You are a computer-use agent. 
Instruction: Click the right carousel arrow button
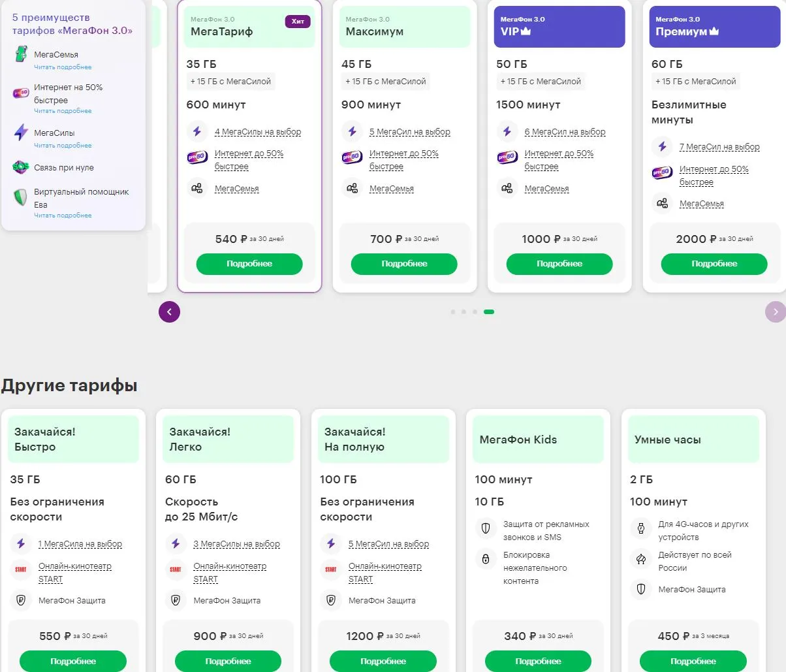[x=776, y=312]
